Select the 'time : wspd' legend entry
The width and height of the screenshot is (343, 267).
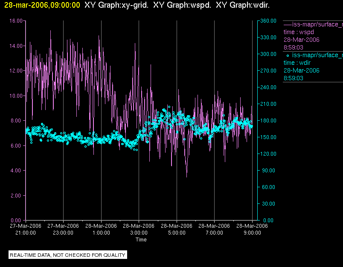point(299,32)
